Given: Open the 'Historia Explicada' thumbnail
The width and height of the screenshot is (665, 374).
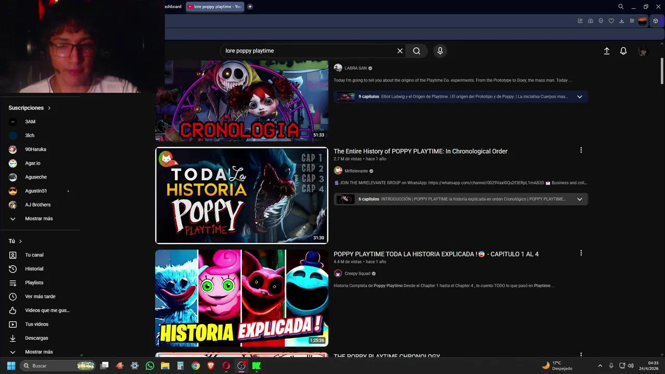Looking at the screenshot, I should point(242,298).
